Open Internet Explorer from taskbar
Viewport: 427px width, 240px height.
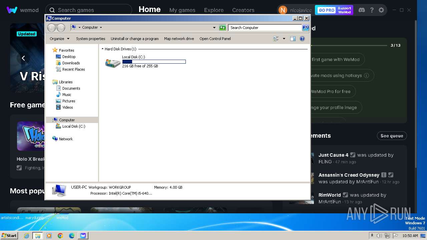[26, 236]
